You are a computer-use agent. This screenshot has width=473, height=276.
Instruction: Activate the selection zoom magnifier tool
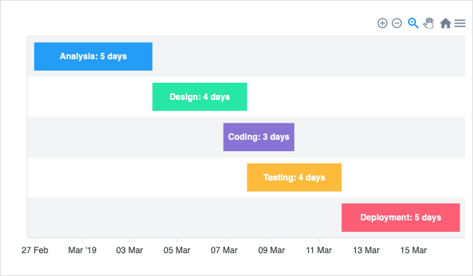point(413,23)
